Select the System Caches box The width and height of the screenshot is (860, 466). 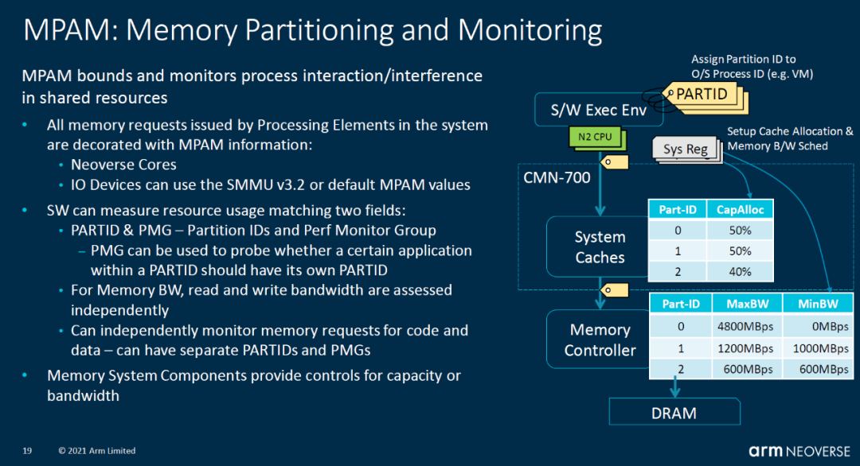tap(599, 247)
